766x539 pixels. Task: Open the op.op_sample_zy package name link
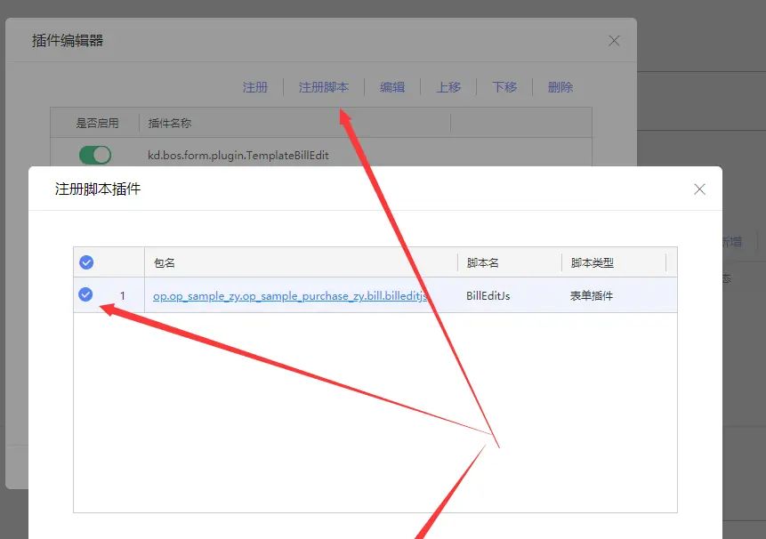[x=290, y=296]
